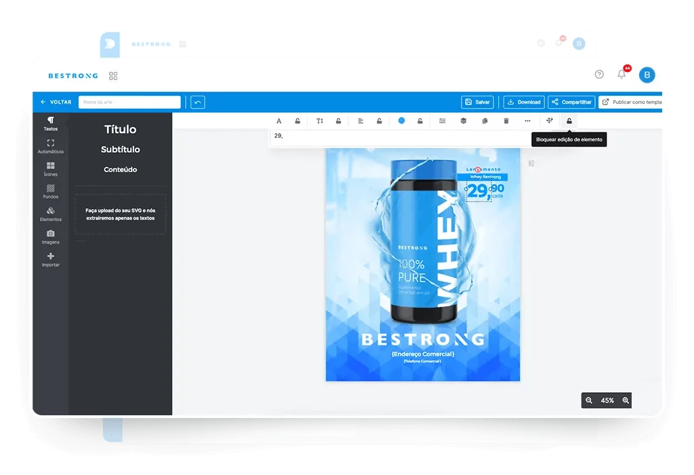Zoom out with the minus magnifier

point(589,400)
